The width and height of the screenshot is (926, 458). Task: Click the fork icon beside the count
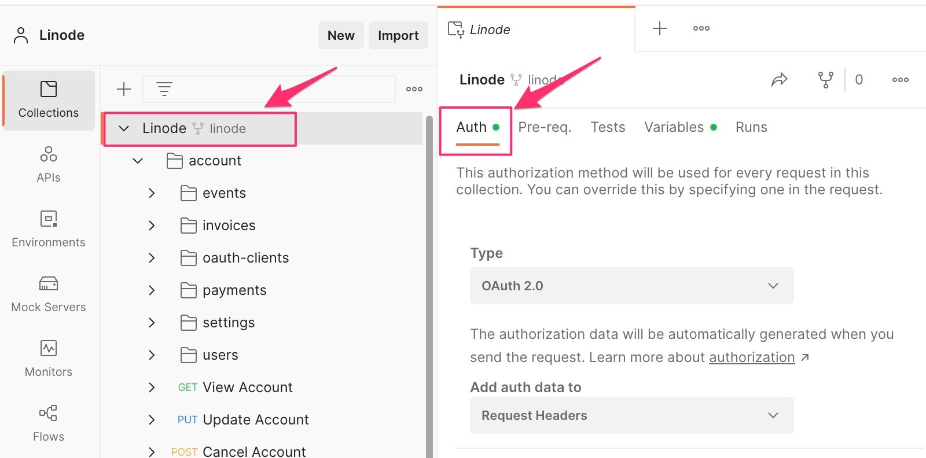coord(826,80)
